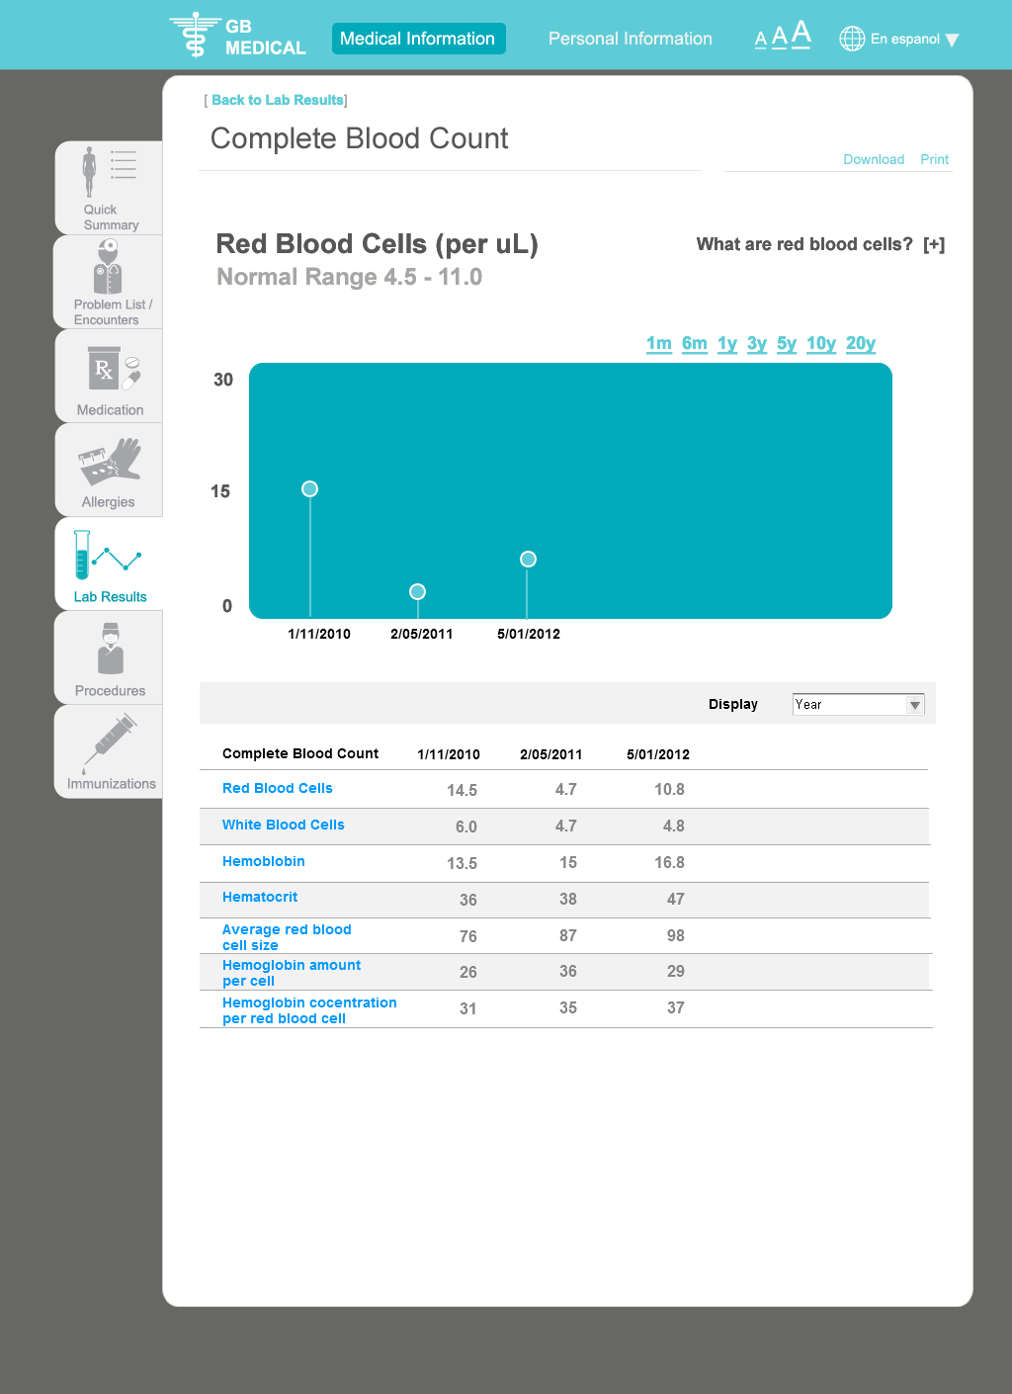
Task: Click Average red blood cell size value 87
Action: click(568, 935)
